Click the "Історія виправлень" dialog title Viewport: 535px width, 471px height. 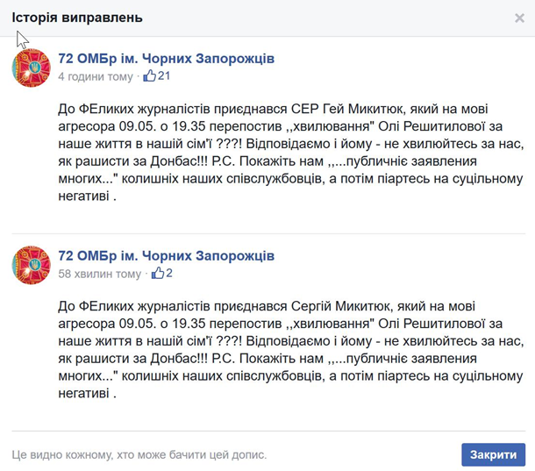[x=77, y=18]
